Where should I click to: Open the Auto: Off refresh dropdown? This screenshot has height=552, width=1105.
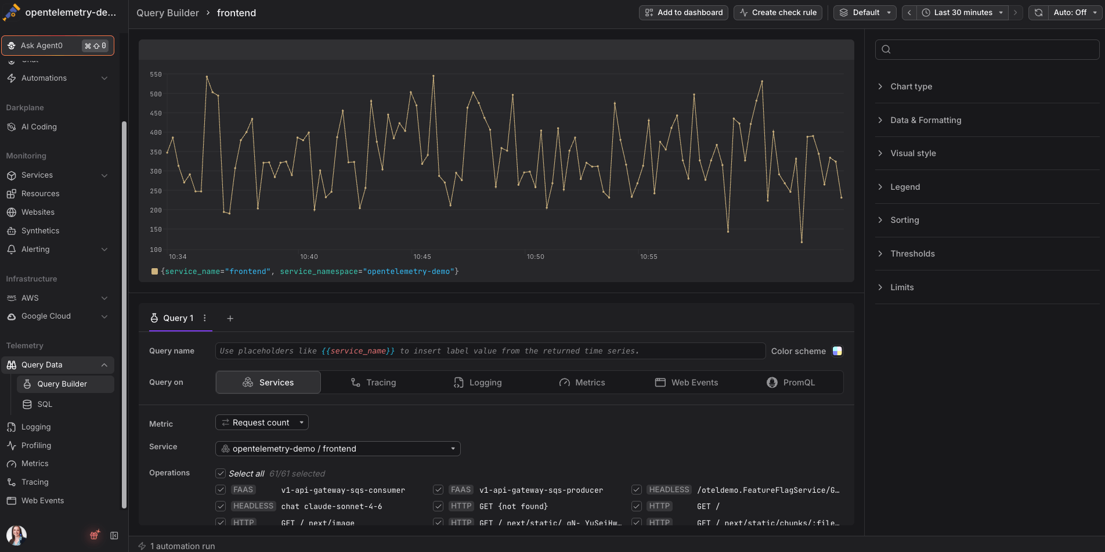point(1075,13)
